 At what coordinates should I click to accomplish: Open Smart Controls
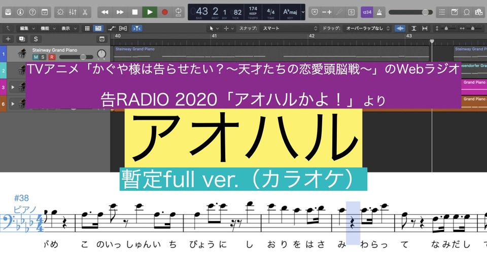pos(60,12)
